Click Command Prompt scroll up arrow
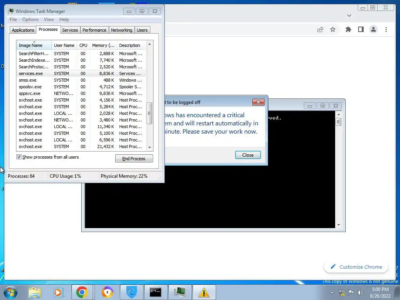The height and width of the screenshot is (300, 400). pos(339,114)
